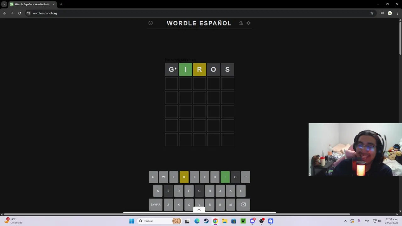402x226 pixels.
Task: Click the address bar URL wordleespanol.org
Action: click(45, 13)
